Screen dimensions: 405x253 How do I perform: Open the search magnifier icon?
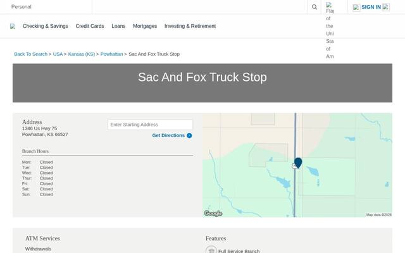tap(314, 7)
